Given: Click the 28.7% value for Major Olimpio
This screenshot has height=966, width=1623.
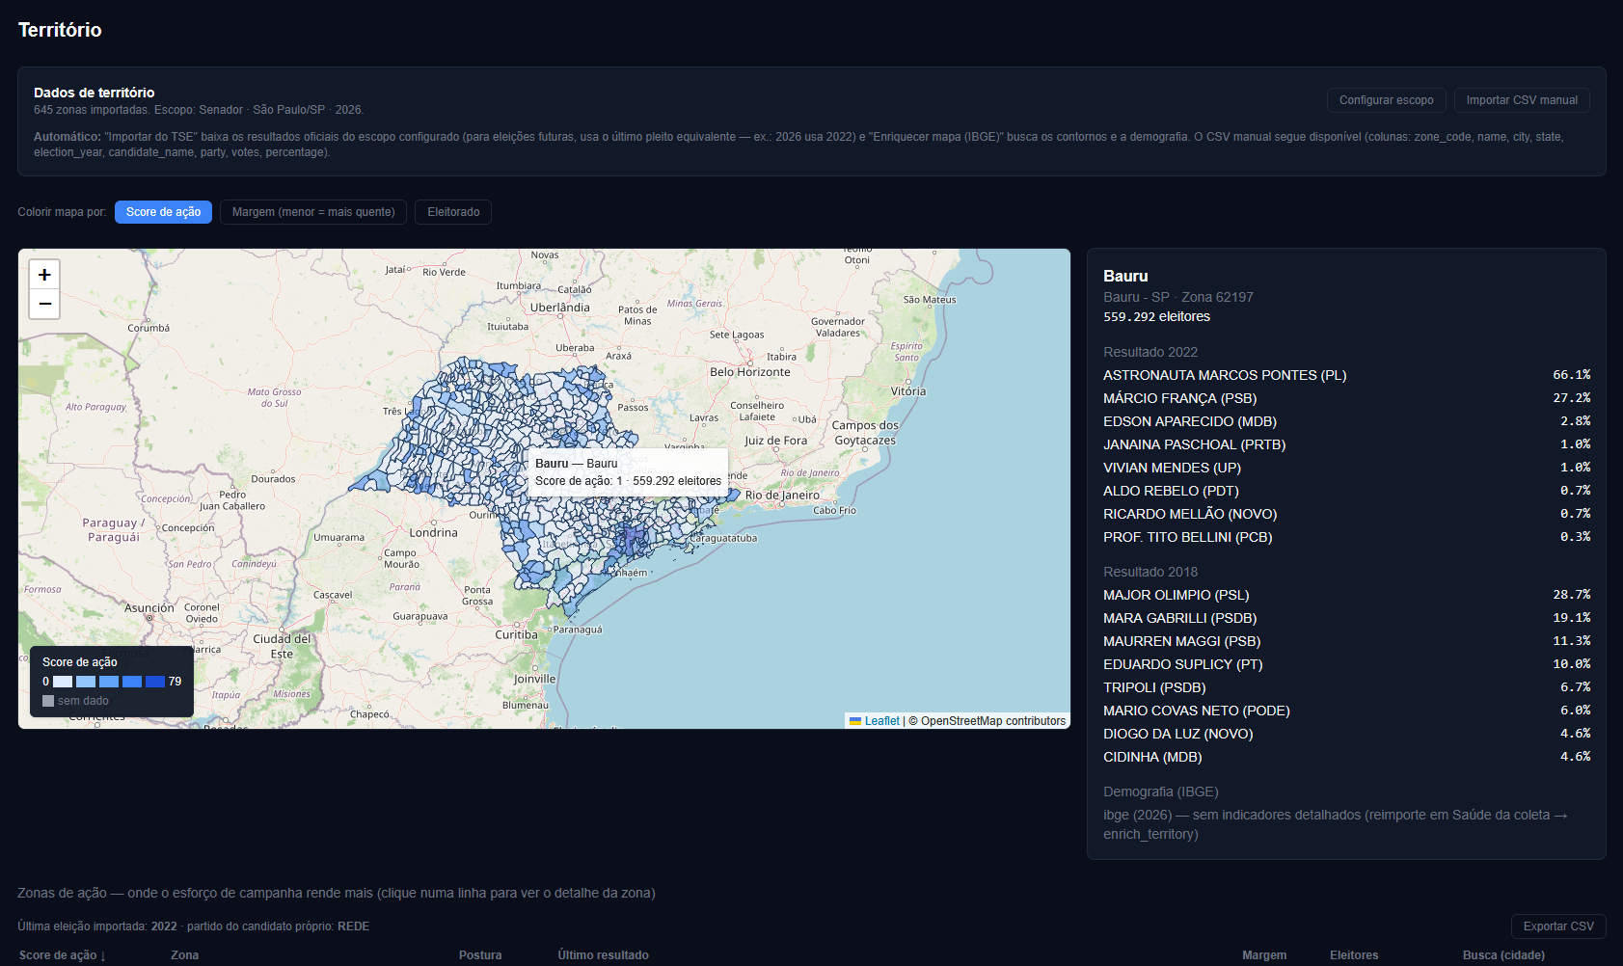Looking at the screenshot, I should point(1571,595).
